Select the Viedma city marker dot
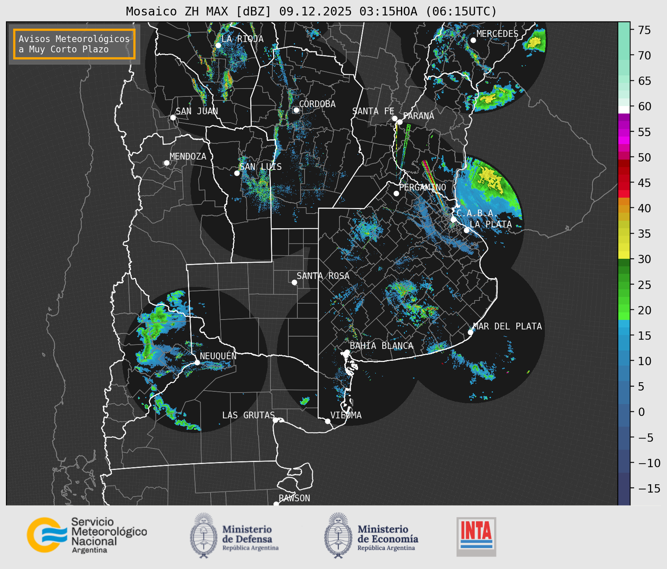This screenshot has width=667, height=569. [x=328, y=421]
